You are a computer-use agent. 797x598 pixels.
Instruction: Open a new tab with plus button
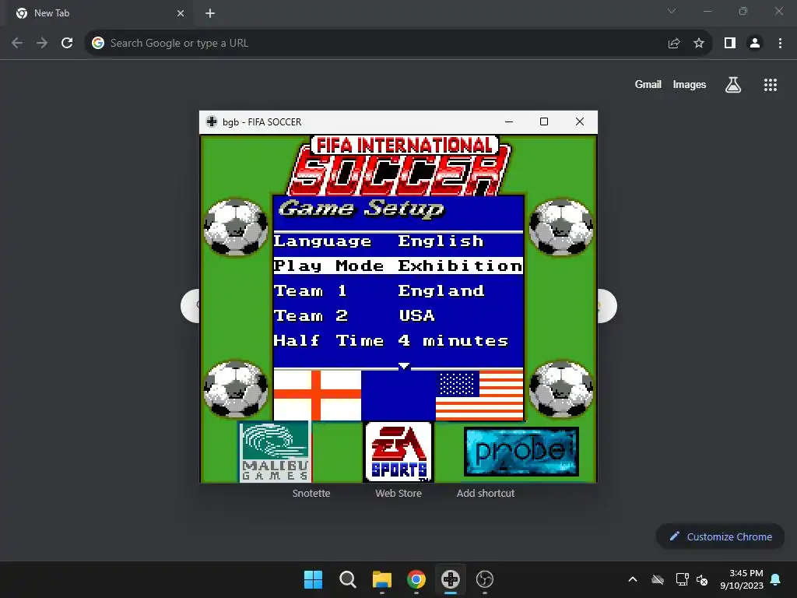pos(210,13)
